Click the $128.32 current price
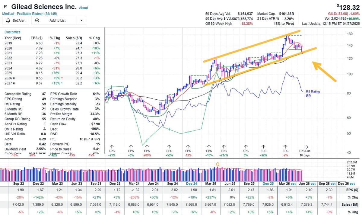The height and width of the screenshot is (215, 362). pyautogui.click(x=348, y=7)
